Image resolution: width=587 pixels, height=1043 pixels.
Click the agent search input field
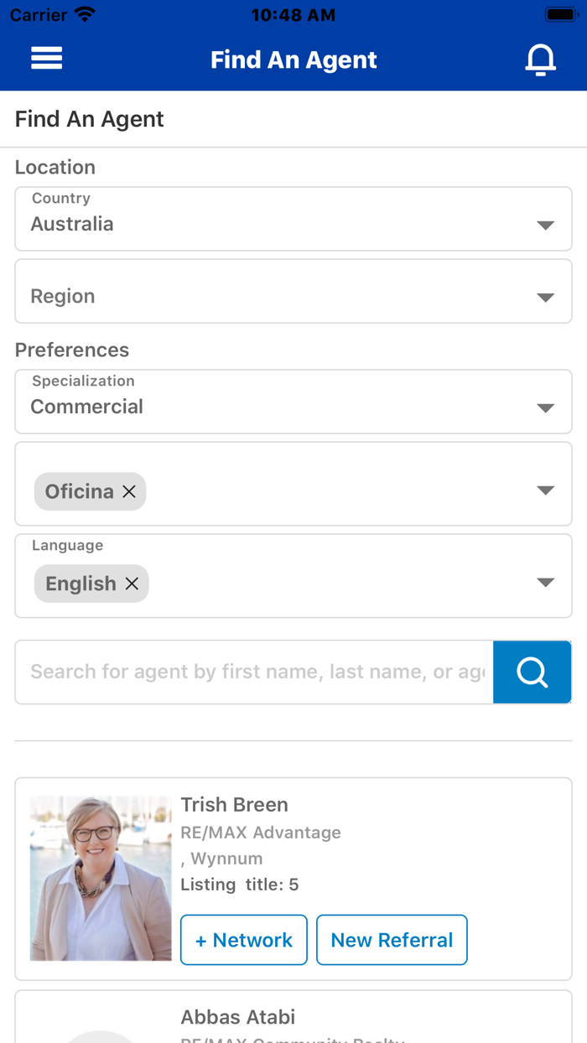252,672
